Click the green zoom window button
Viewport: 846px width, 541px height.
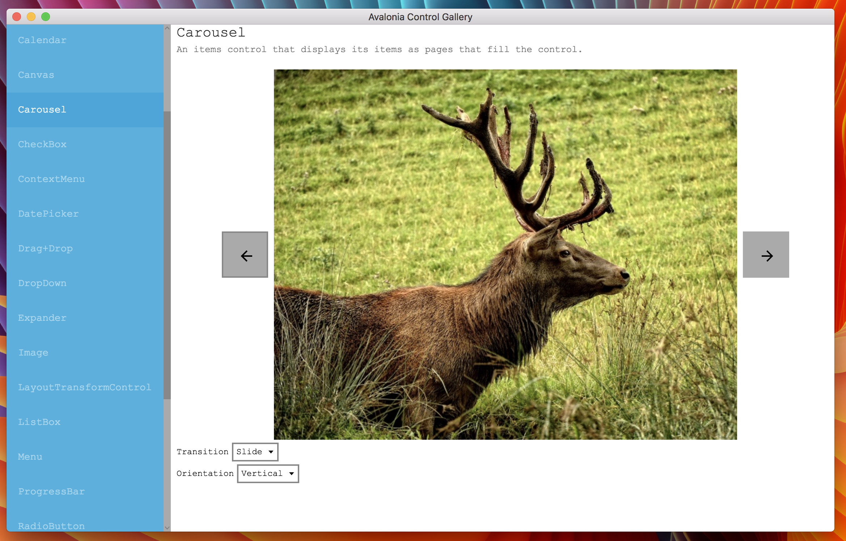(46, 17)
